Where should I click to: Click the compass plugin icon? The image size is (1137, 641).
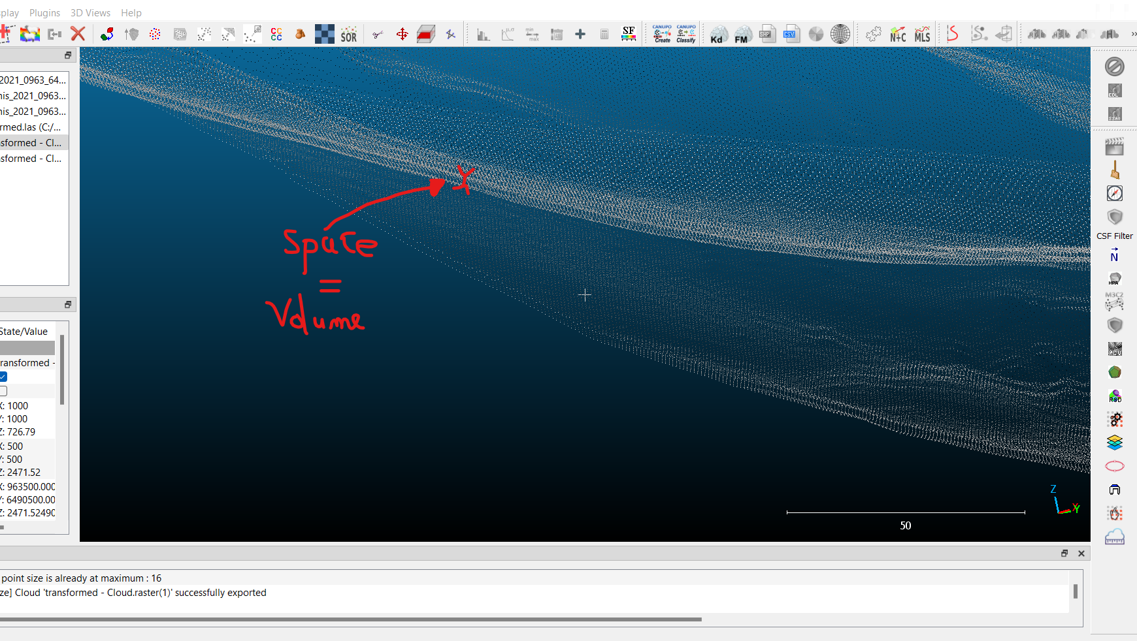point(1115,193)
